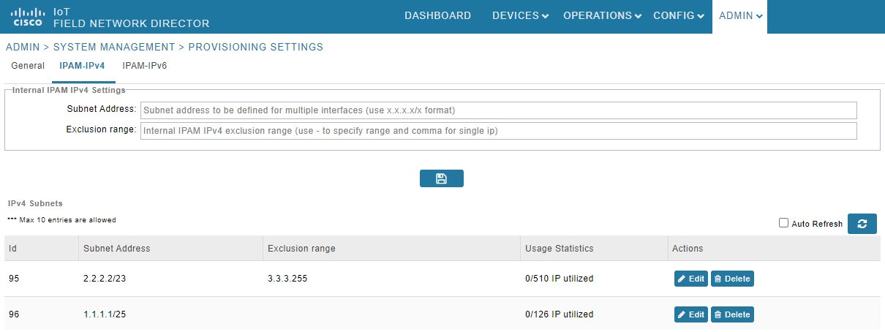Click the 0/126 IP utilized text
Image resolution: width=885 pixels, height=332 pixels.
(560, 314)
